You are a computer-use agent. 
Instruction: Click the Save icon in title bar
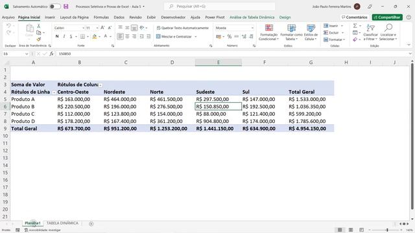pos(66,6)
